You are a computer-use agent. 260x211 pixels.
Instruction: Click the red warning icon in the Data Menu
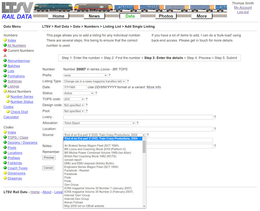[4, 56]
